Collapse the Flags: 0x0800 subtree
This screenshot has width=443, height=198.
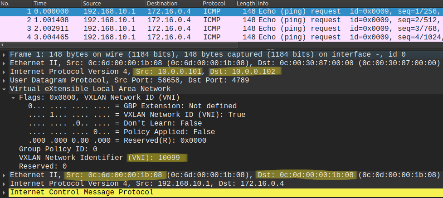tap(13, 98)
